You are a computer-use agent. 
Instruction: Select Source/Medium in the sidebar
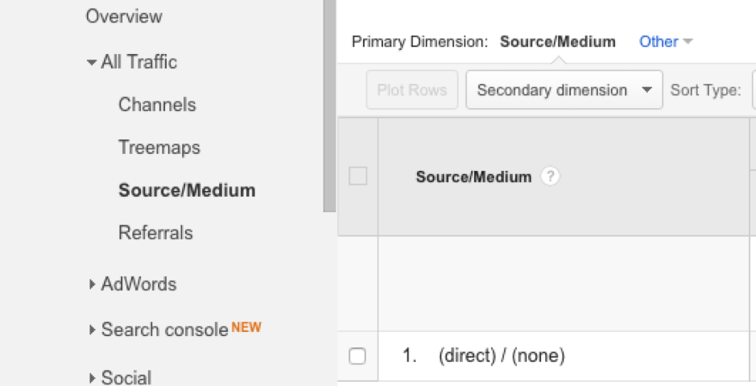pyautogui.click(x=187, y=190)
